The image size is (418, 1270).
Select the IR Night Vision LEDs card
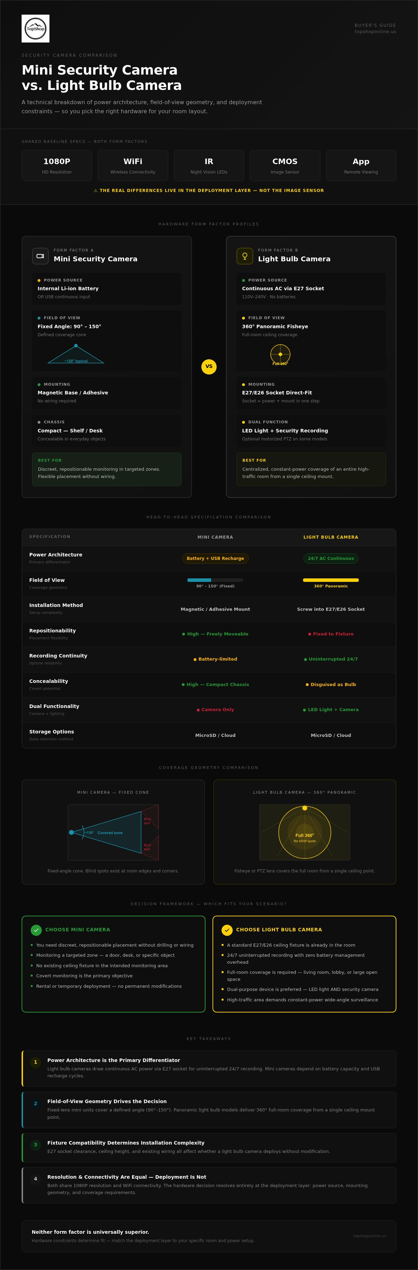click(209, 166)
